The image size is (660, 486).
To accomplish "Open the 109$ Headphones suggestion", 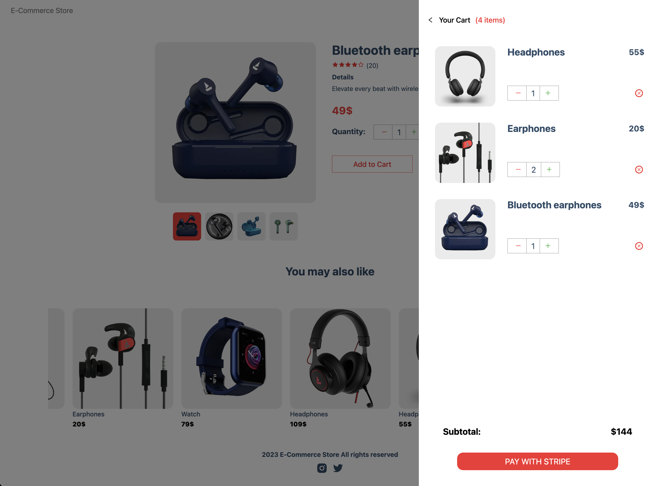I will [x=340, y=368].
